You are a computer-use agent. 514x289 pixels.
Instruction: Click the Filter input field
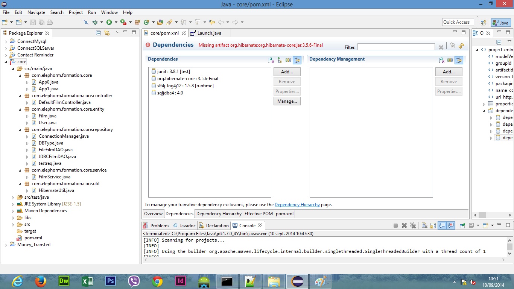[396, 47]
